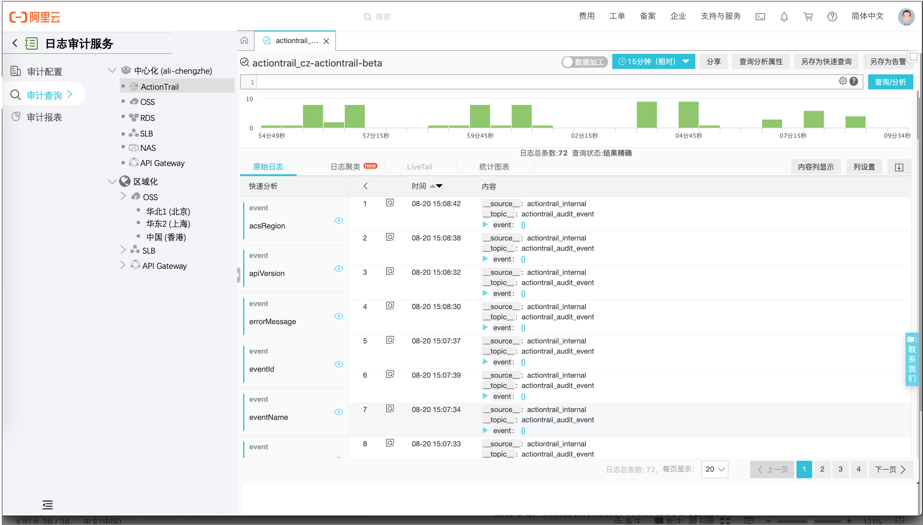923x525 pixels.
Task: Open the per-page count dropdown showing 20
Action: tap(715, 469)
